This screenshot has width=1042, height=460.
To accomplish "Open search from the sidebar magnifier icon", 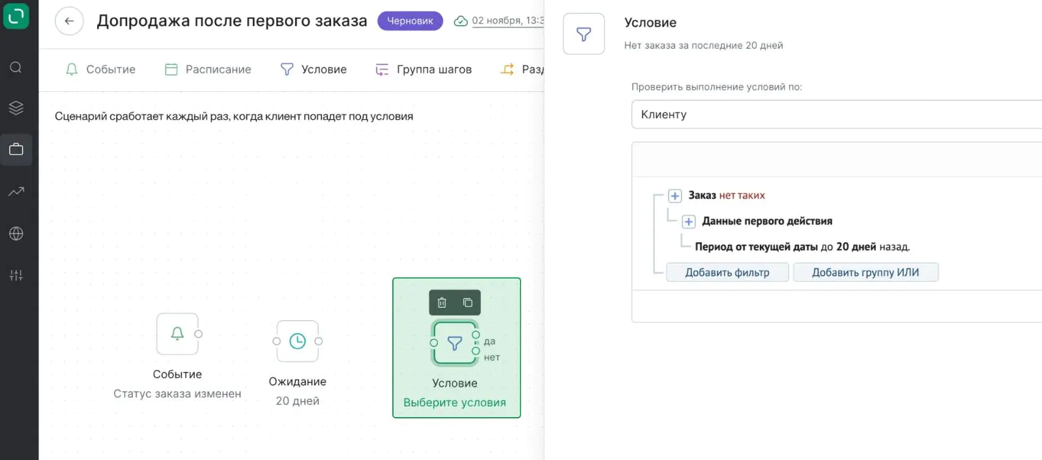I will [16, 68].
